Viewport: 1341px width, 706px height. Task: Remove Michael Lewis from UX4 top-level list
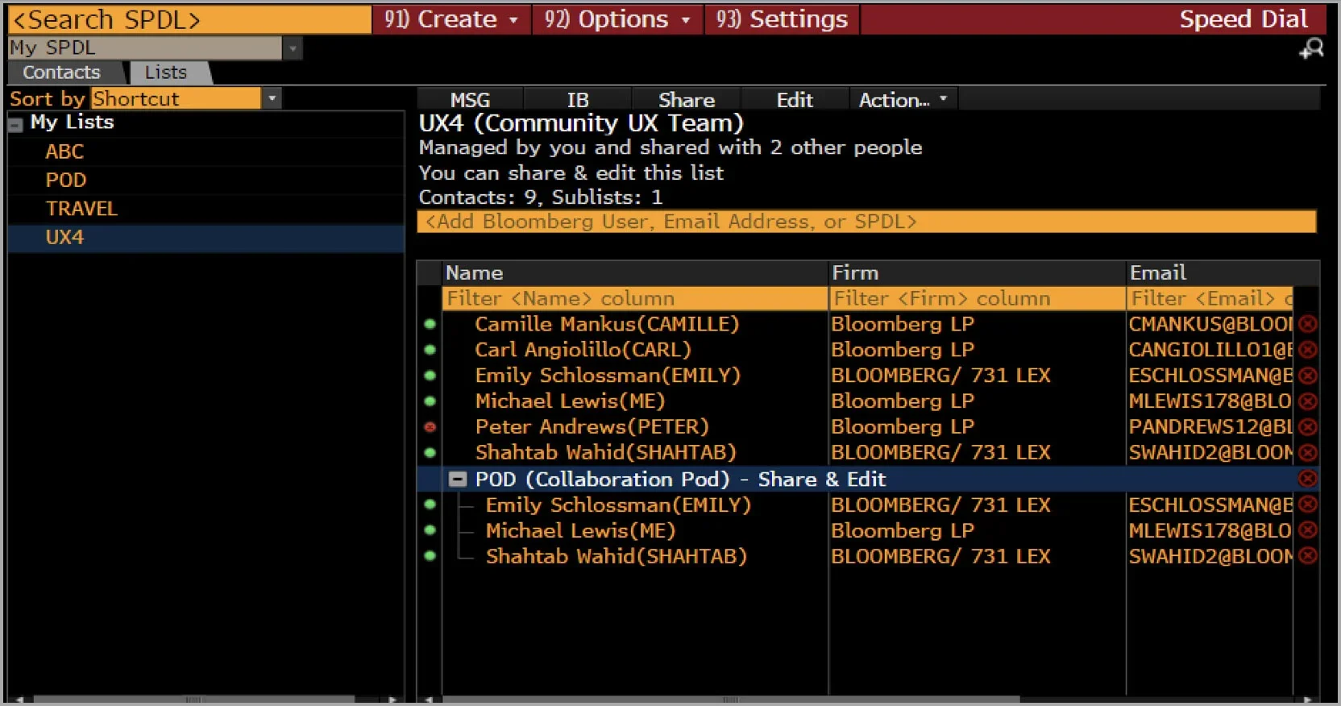pyautogui.click(x=1308, y=401)
